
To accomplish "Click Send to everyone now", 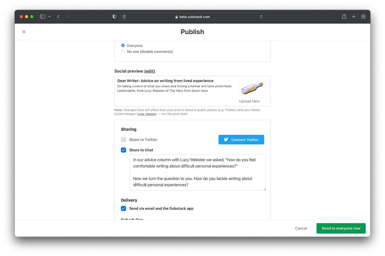I will click(341, 228).
